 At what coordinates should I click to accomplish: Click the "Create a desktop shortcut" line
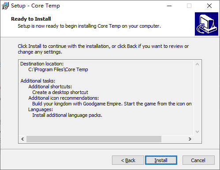pos(60,92)
